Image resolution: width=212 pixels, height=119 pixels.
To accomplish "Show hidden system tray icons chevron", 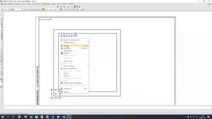I will (x=185, y=117).
